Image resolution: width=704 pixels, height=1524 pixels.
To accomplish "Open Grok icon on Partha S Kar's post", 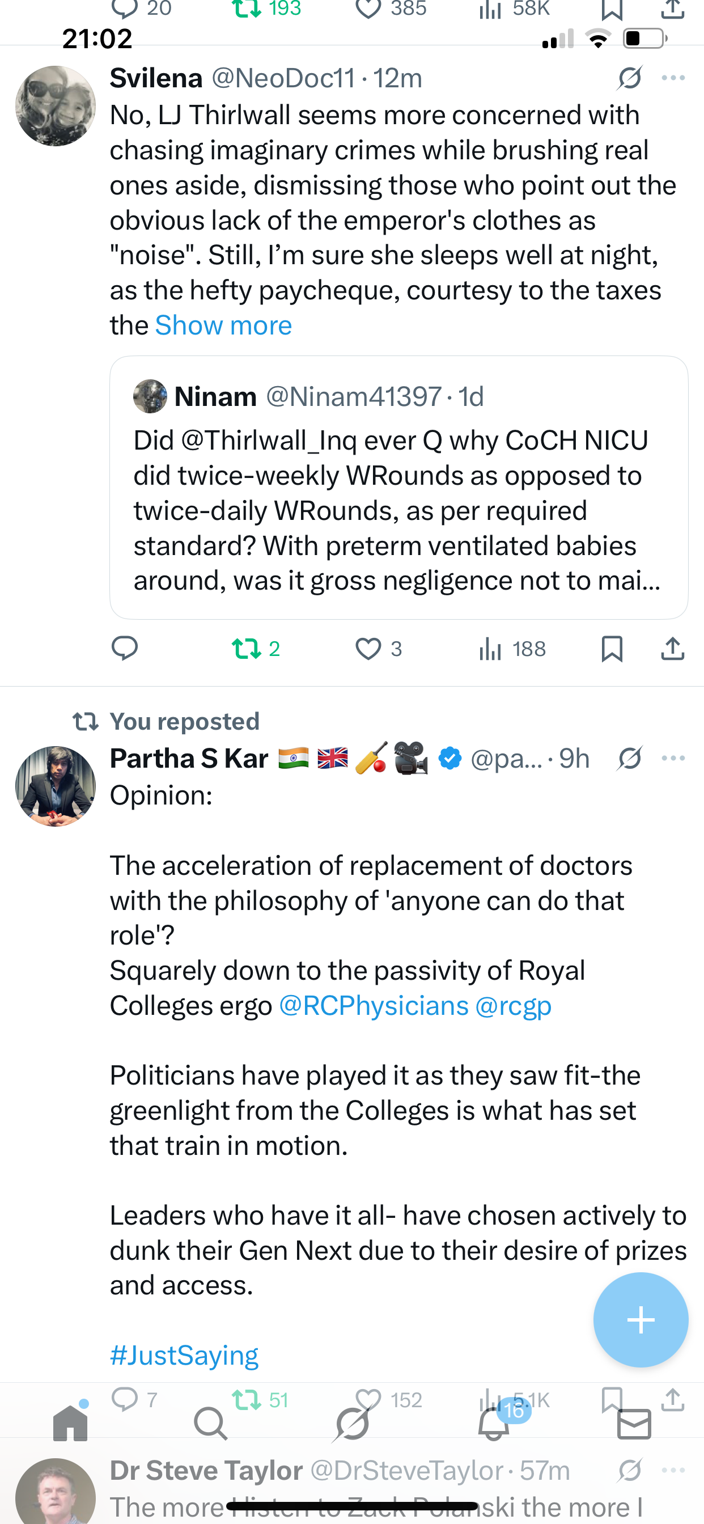I will coord(629,758).
